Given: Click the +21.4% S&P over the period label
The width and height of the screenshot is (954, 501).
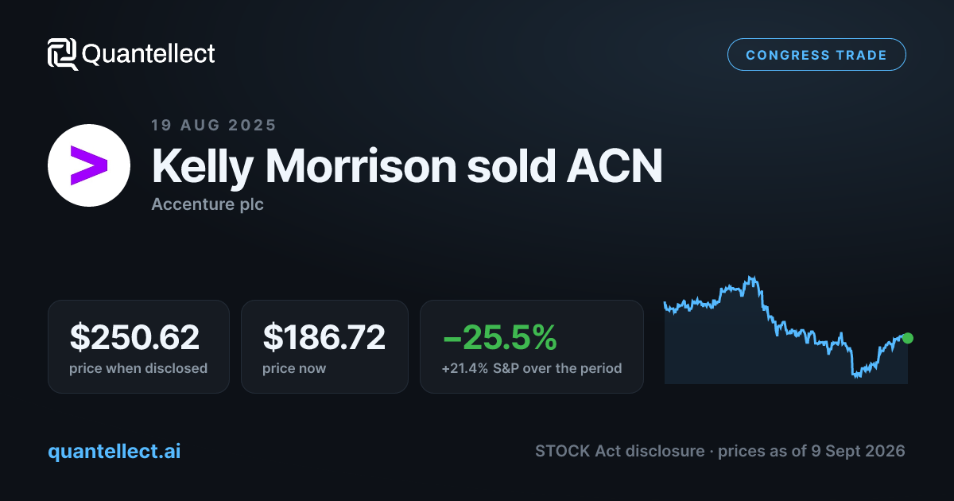Looking at the screenshot, I should coord(532,368).
